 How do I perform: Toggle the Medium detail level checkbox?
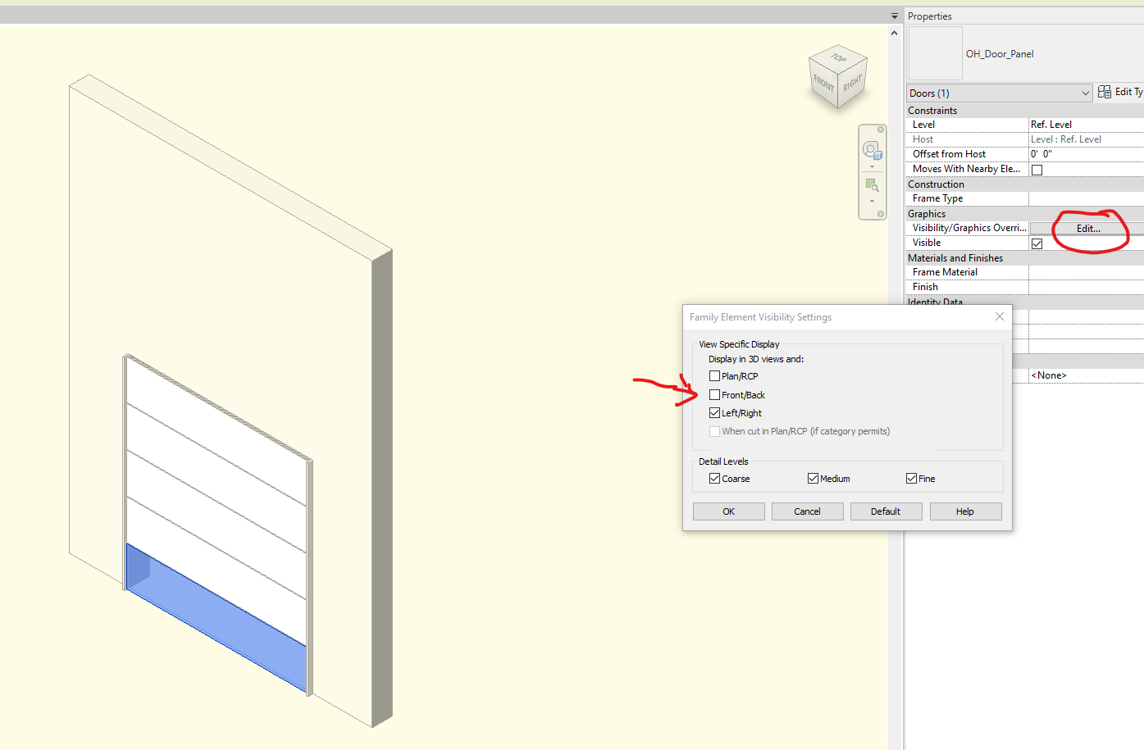coord(813,479)
